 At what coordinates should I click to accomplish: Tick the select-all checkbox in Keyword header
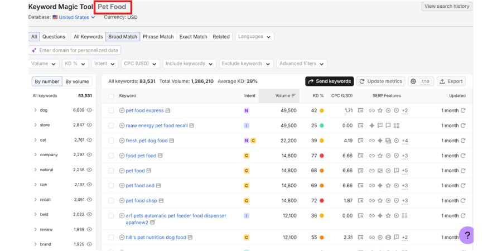pos(111,96)
